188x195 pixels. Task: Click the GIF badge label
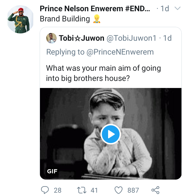click(52, 171)
